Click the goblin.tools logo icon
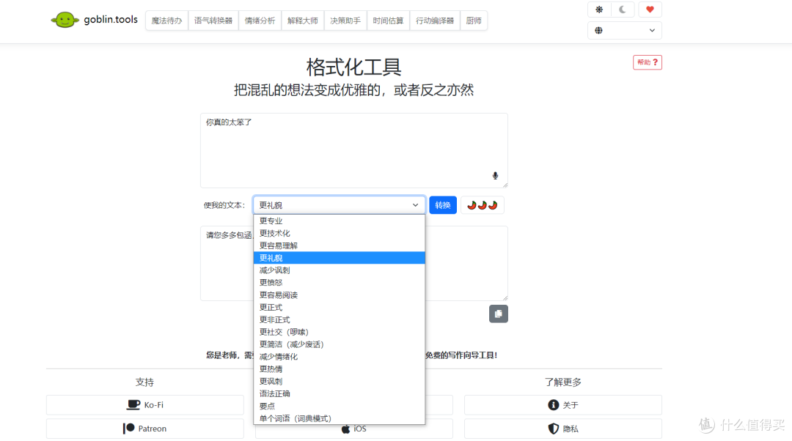This screenshot has width=792, height=441. pyautogui.click(x=65, y=21)
